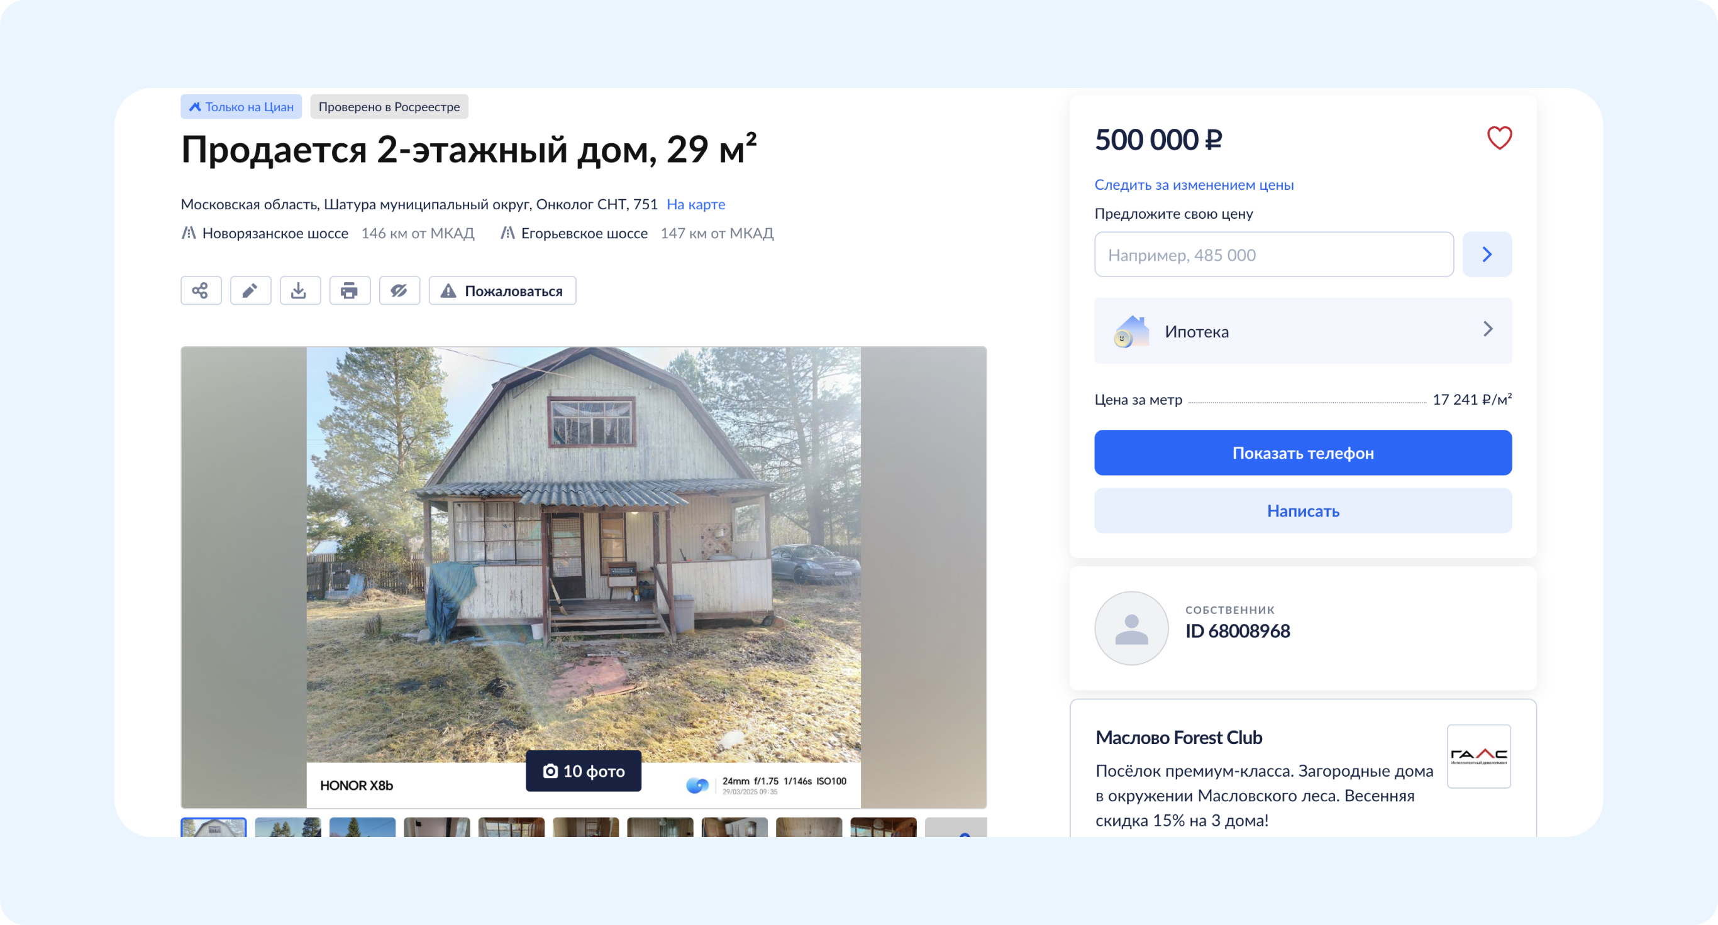Open the Маслово Forest Club ad logo
The height and width of the screenshot is (925, 1718).
coord(1478,756)
